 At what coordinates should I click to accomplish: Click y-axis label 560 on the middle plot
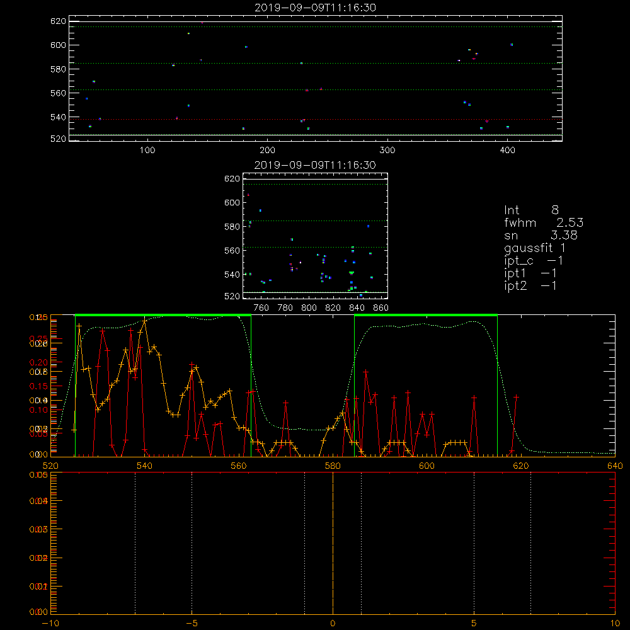(x=232, y=251)
